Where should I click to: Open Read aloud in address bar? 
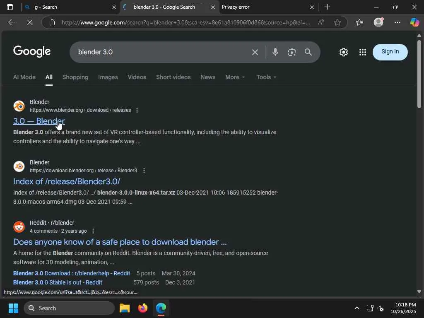[x=321, y=22]
